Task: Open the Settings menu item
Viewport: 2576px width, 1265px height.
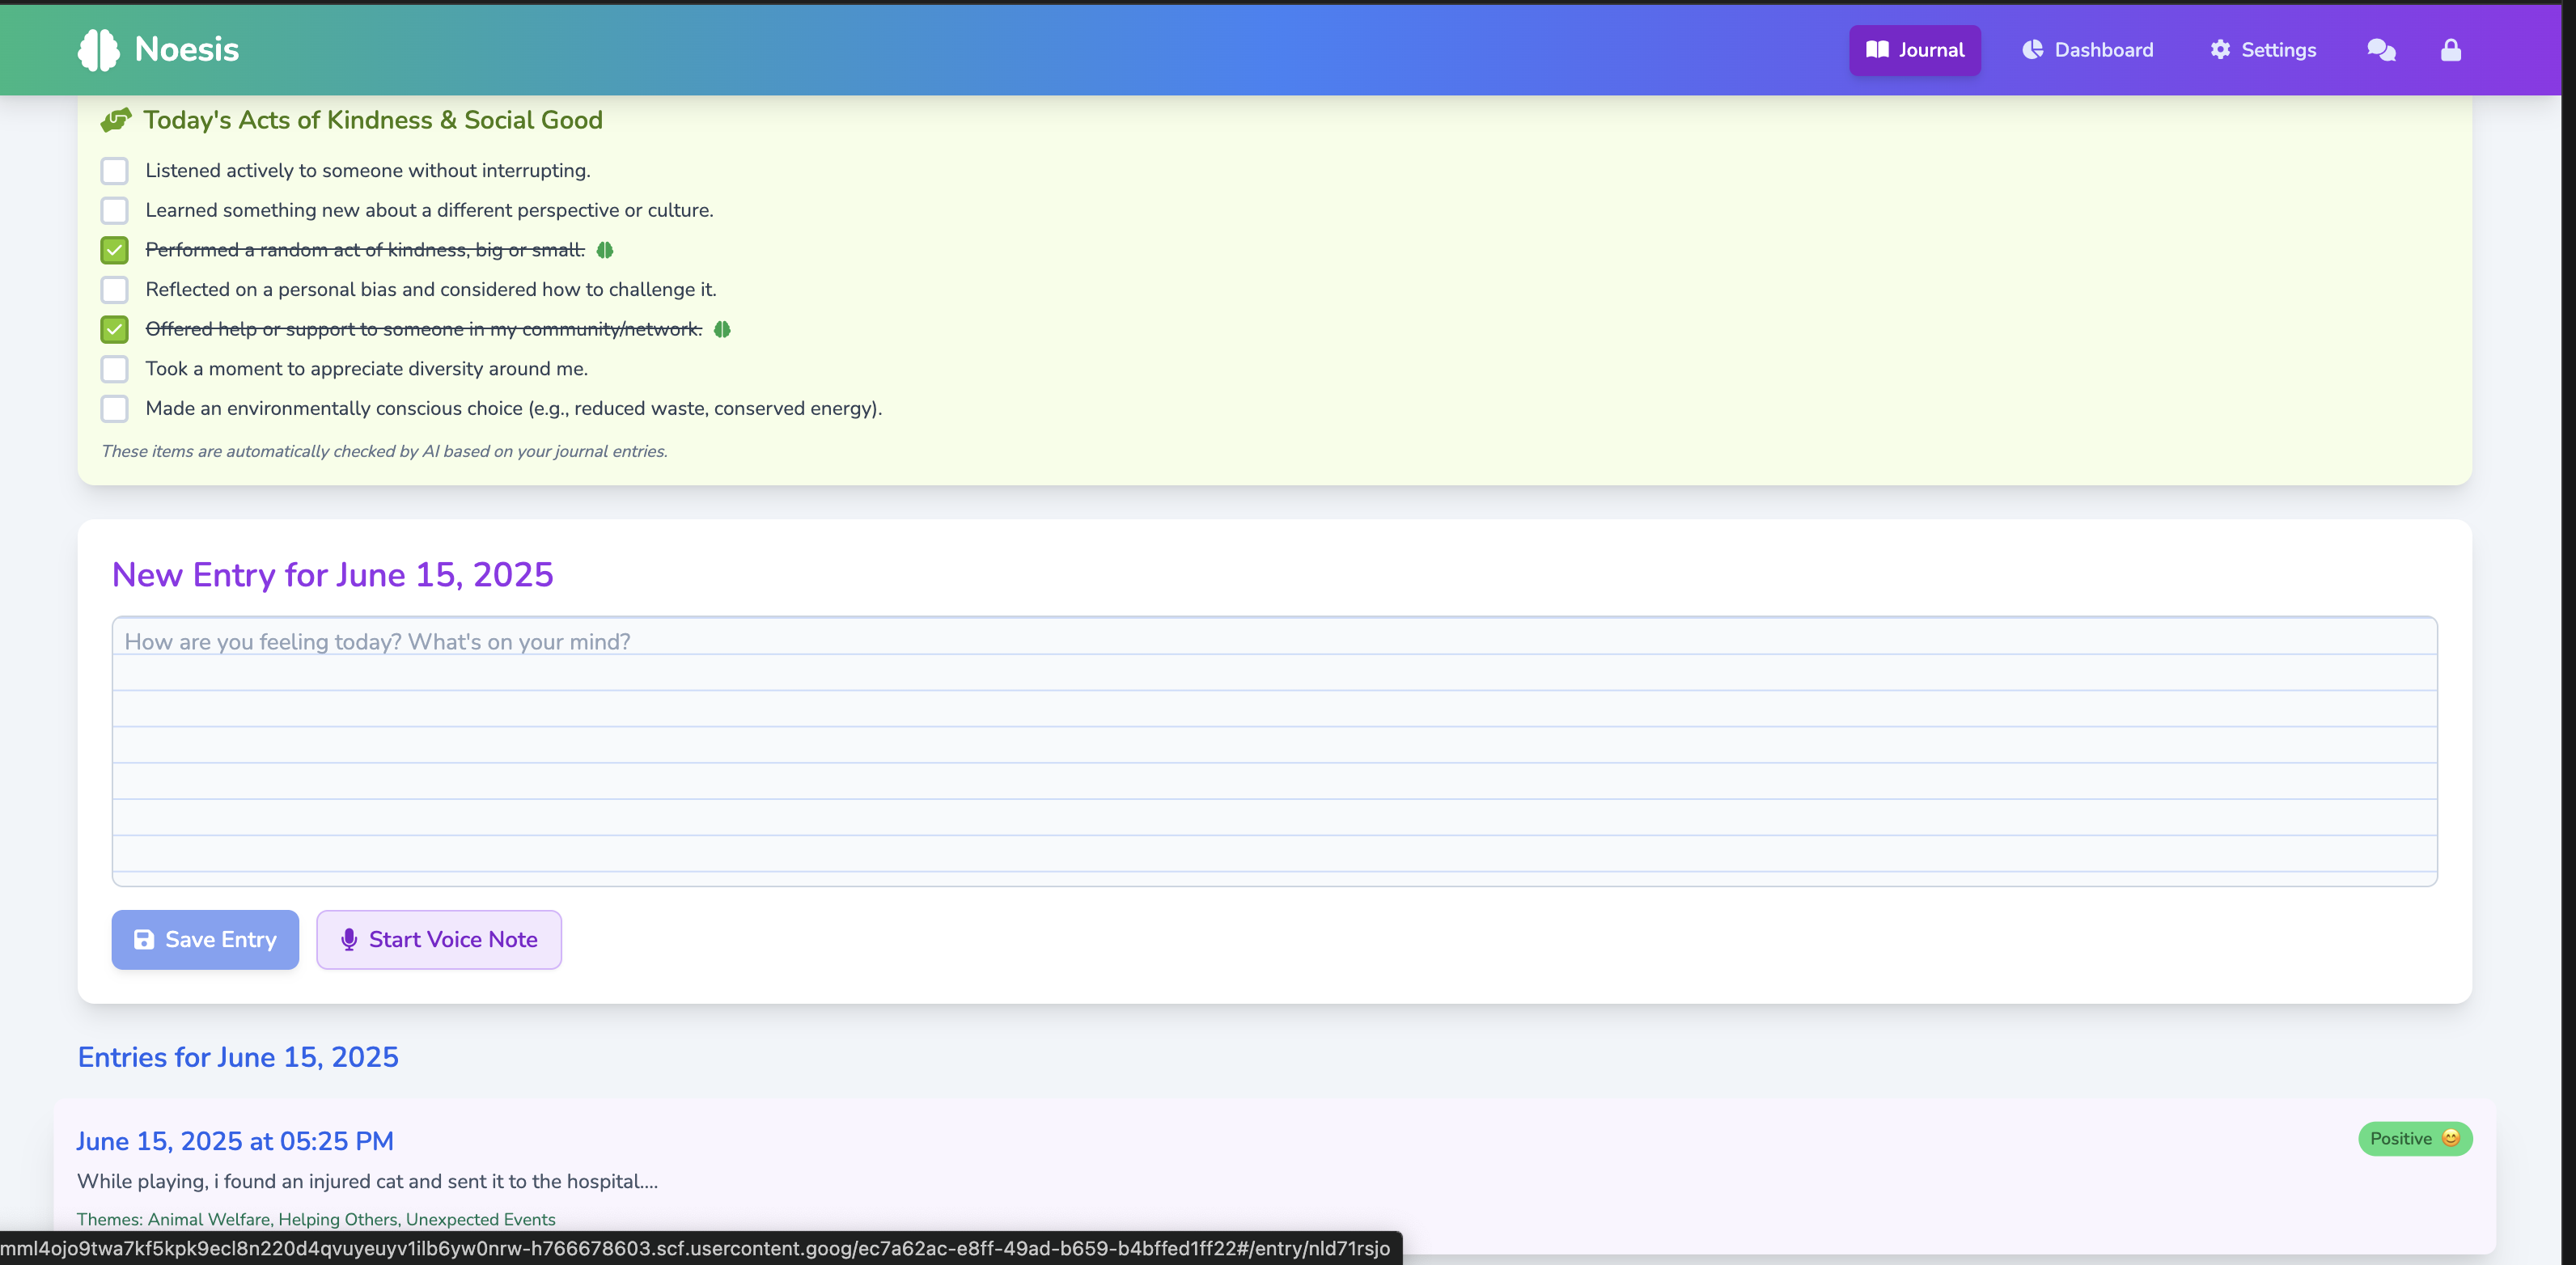Action: 2262,50
